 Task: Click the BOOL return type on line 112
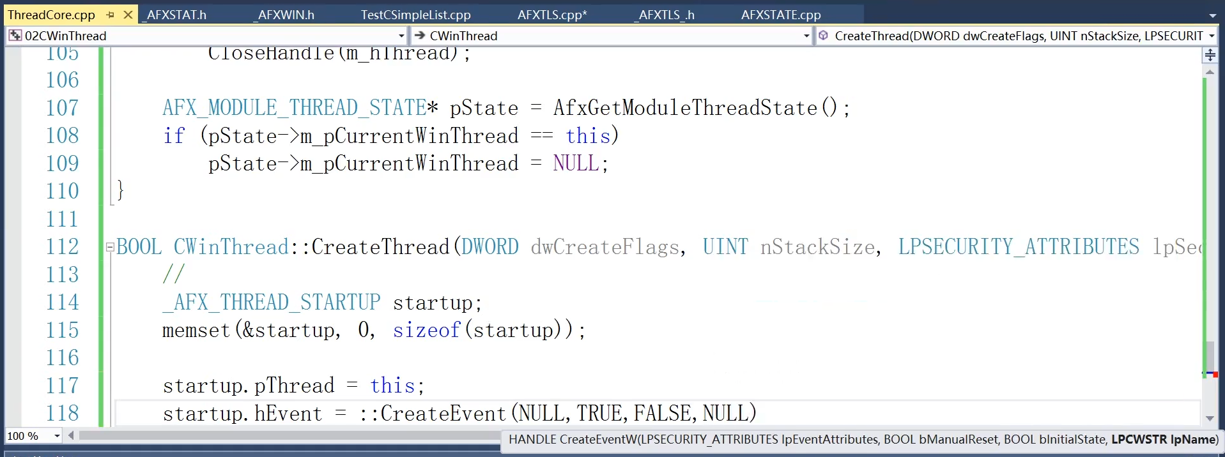click(x=139, y=247)
